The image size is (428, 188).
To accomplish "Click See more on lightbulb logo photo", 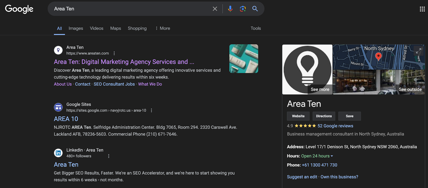I will tap(320, 89).
